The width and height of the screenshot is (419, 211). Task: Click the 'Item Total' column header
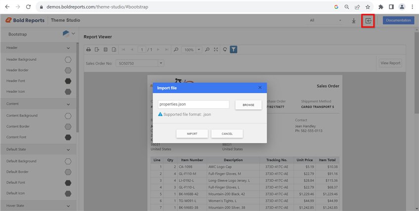pyautogui.click(x=327, y=160)
